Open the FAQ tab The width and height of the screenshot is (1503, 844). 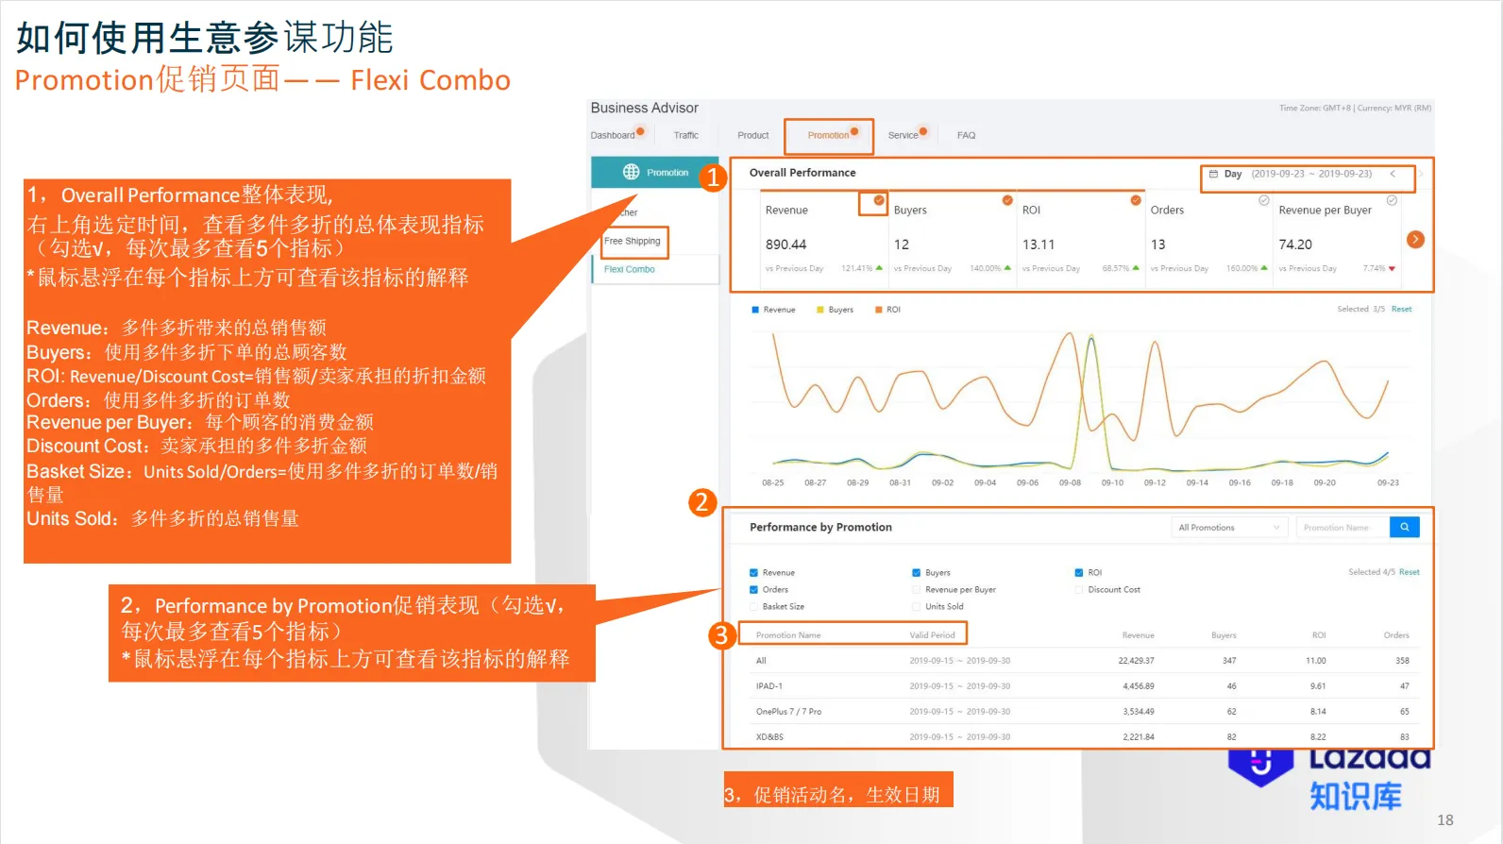(966, 135)
